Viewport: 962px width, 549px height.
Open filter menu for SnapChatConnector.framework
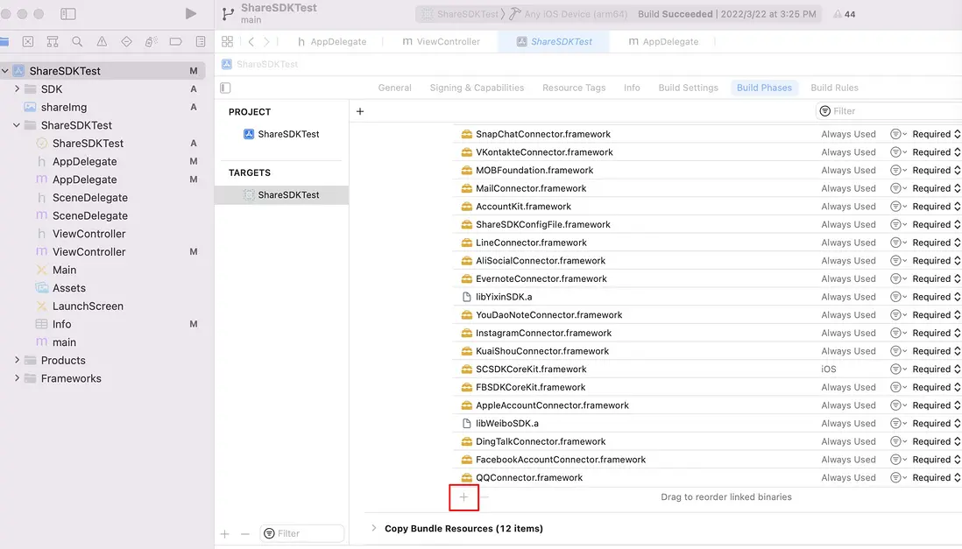[x=898, y=134]
